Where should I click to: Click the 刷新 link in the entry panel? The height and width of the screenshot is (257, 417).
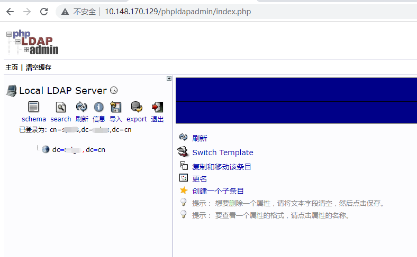point(200,138)
